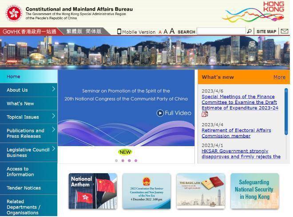Select the smallest text size A
The width and height of the screenshot is (293, 217).
click(x=160, y=32)
